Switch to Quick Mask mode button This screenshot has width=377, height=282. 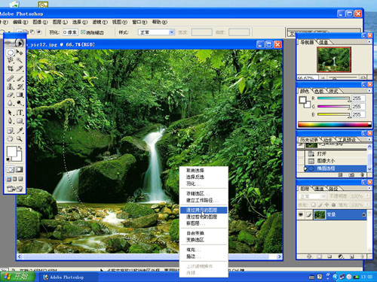(20, 170)
